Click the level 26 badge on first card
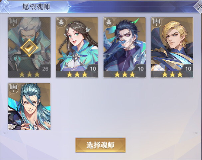 click(45, 69)
